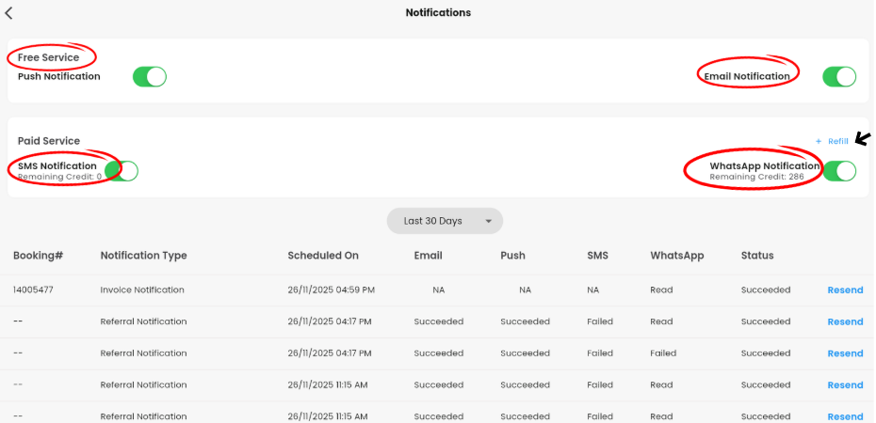Disable the SMS Notification switch
The width and height of the screenshot is (876, 423).
(x=123, y=171)
